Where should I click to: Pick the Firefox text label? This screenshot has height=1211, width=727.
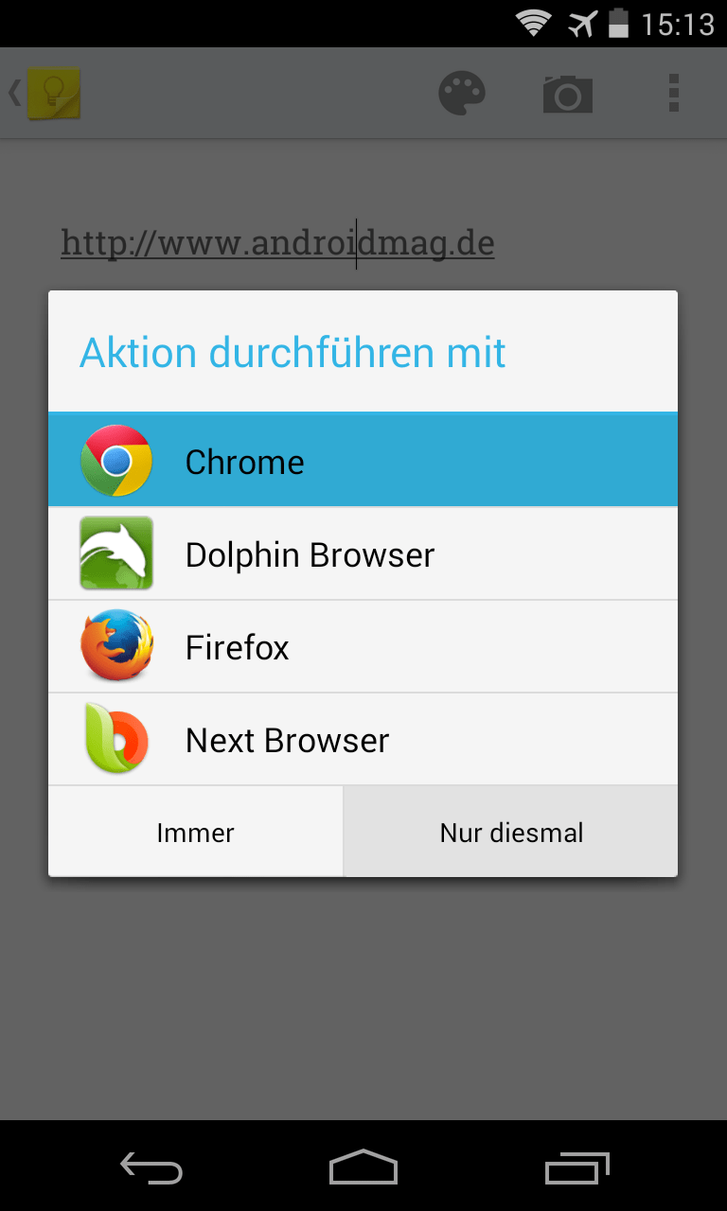(x=238, y=647)
